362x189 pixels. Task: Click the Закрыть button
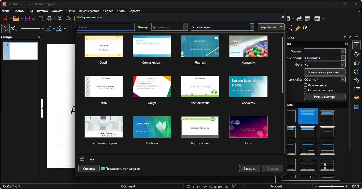pyautogui.click(x=250, y=168)
